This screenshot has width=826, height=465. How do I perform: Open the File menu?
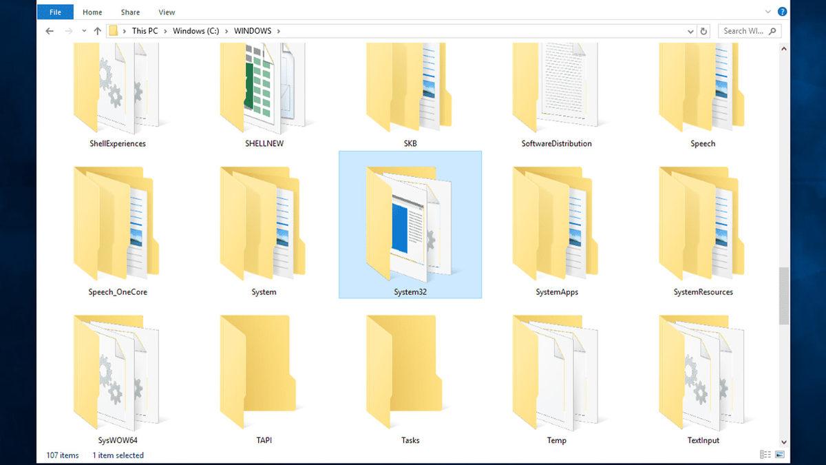[x=54, y=11]
